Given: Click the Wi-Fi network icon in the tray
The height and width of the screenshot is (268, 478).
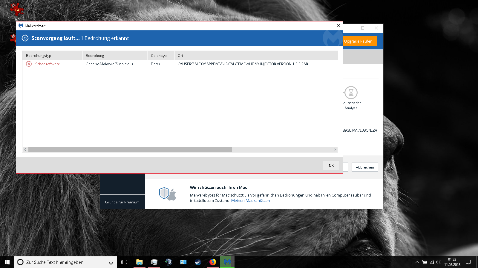Looking at the screenshot, I should [x=432, y=262].
